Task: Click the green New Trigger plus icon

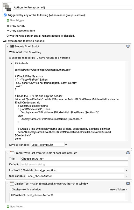Action: (8, 20)
